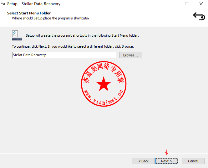Cancel the Stellar Data Recovery installation
Image resolution: width=208 pixels, height=168 pixels.
193,161
